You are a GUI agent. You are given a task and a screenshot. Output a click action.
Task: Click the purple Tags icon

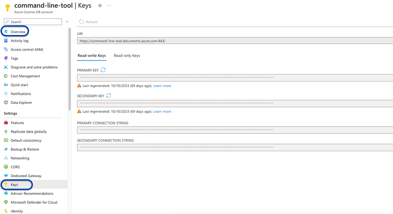(x=6, y=58)
